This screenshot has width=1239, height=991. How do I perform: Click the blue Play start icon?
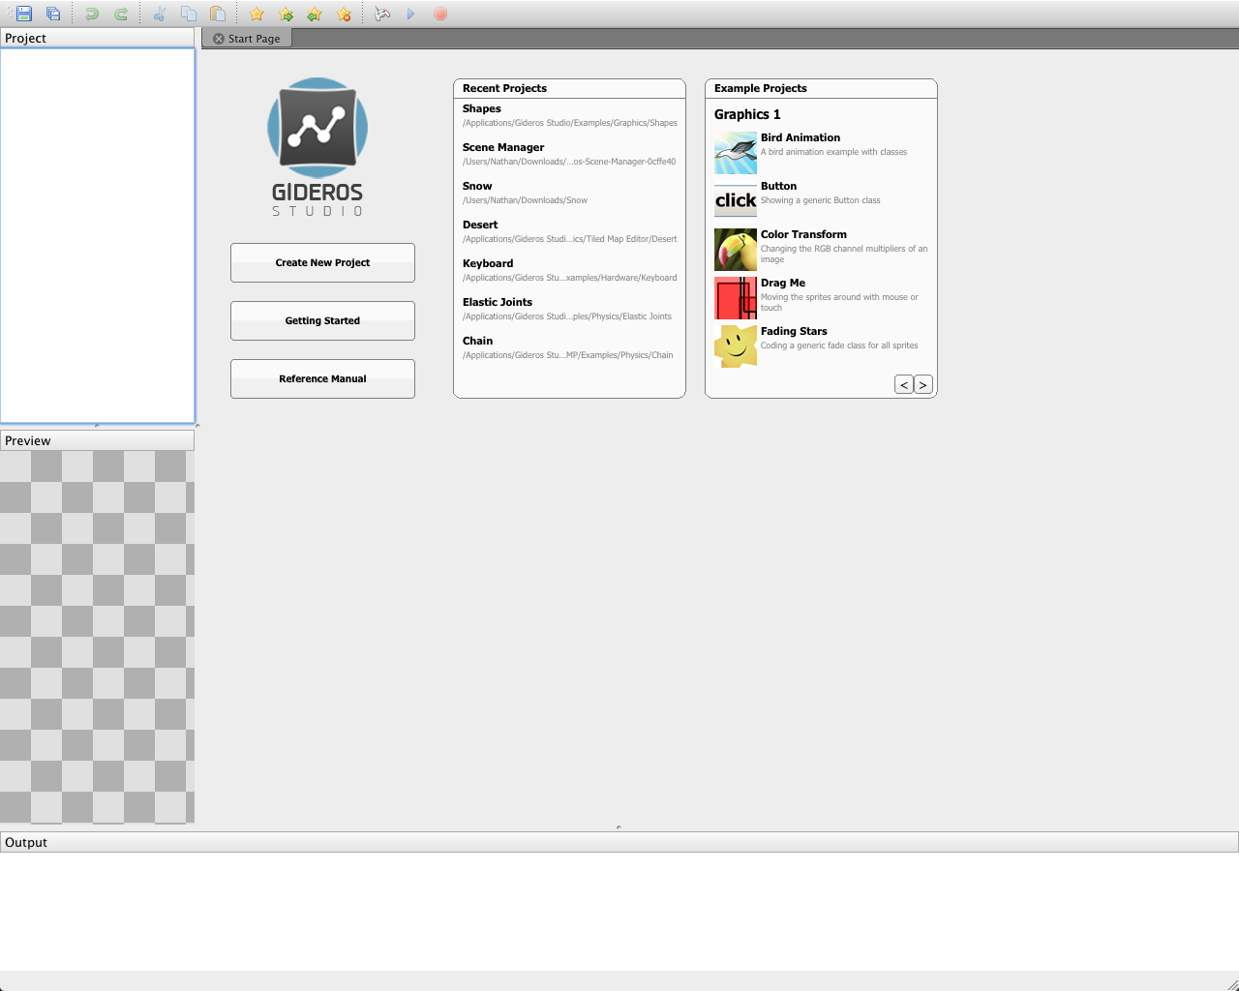[x=411, y=14]
